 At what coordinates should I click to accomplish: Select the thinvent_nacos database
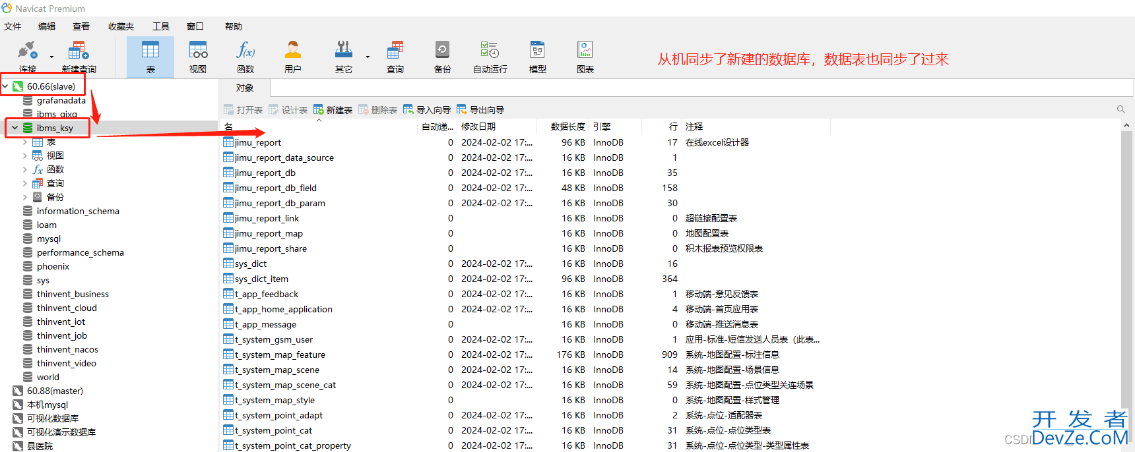(67, 349)
